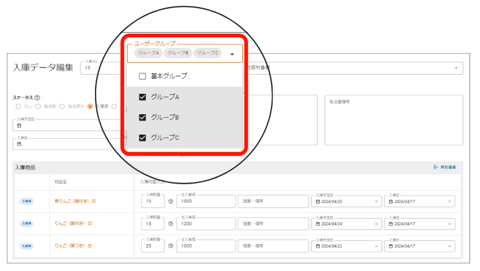Click 入庫日 calendar icon in りんご（房付き）row

click(x=391, y=224)
